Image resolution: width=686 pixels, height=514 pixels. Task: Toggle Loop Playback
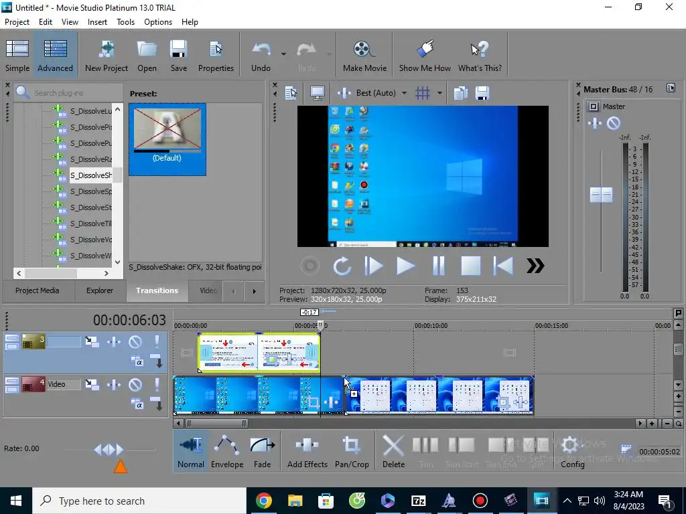pyautogui.click(x=342, y=266)
